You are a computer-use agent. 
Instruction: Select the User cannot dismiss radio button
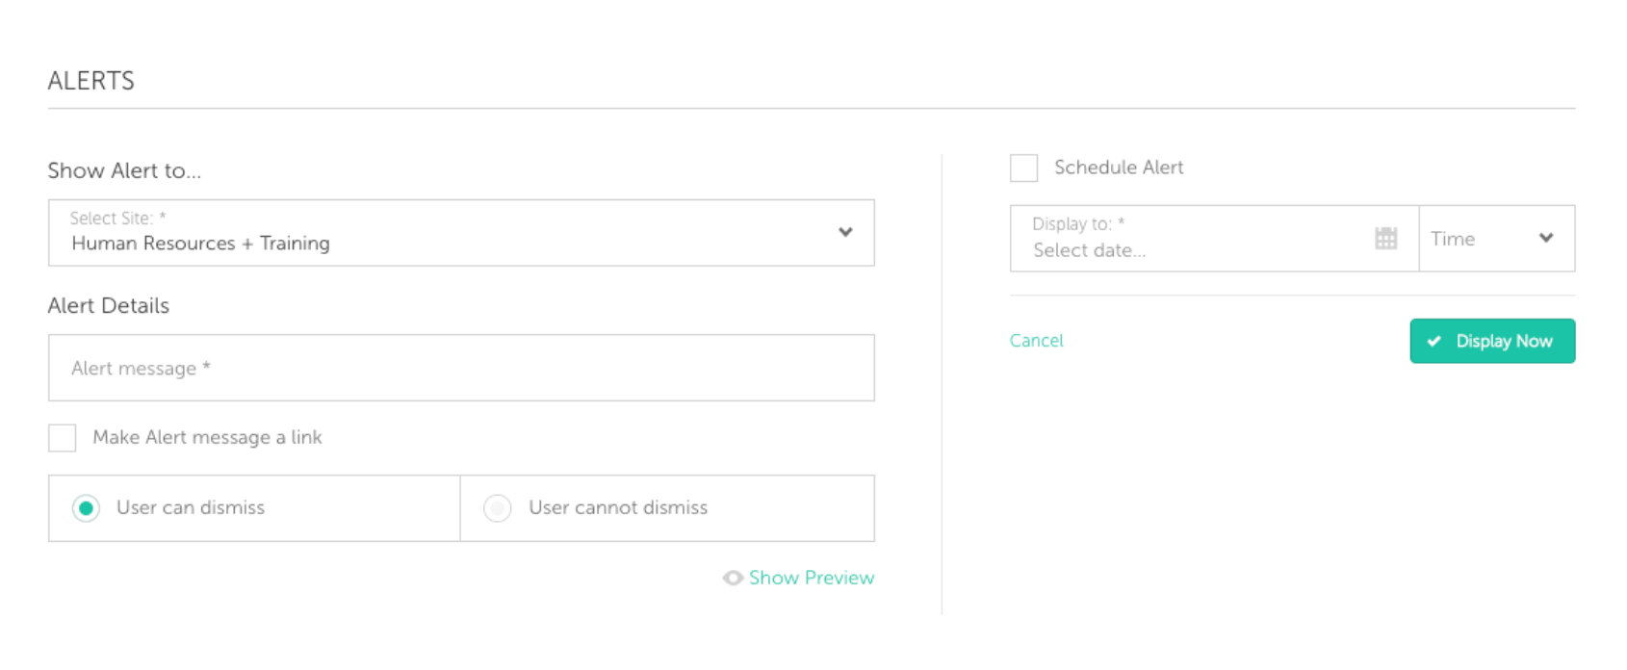[x=498, y=508]
